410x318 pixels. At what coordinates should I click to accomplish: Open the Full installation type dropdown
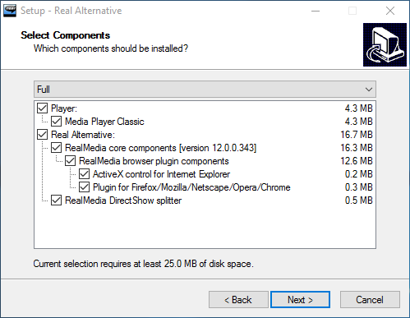(205, 90)
